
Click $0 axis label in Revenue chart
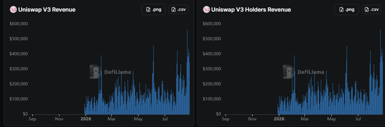(x=25, y=114)
